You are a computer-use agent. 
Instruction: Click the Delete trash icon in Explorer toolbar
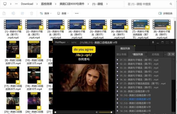coord(32,14)
